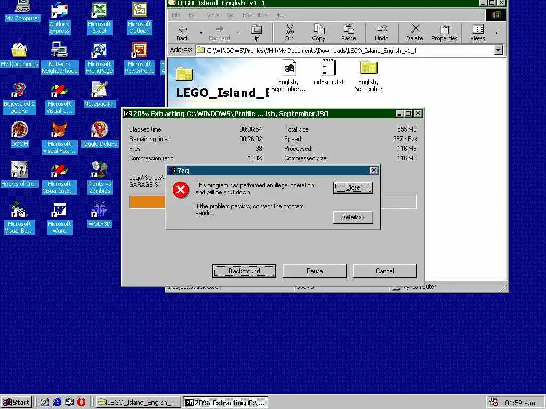Select Notepad++ desktop shortcut

99,94
